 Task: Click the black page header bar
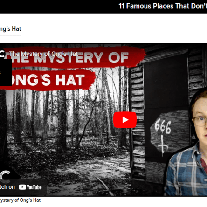pos(103,7)
